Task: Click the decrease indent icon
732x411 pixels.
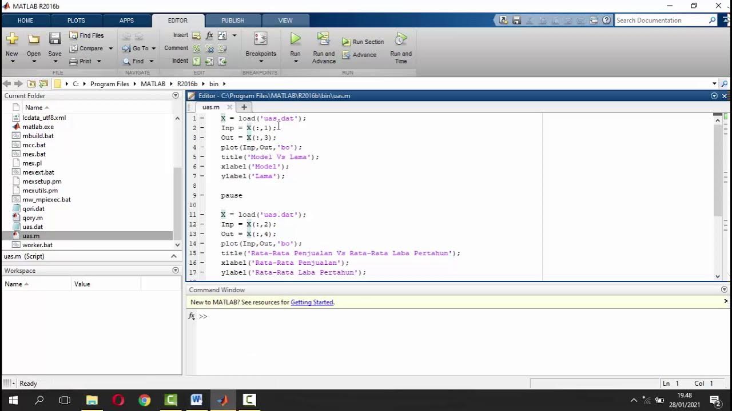Action: 222,61
